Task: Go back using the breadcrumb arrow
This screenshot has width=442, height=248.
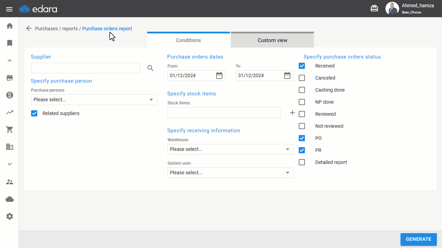Action: tap(29, 29)
